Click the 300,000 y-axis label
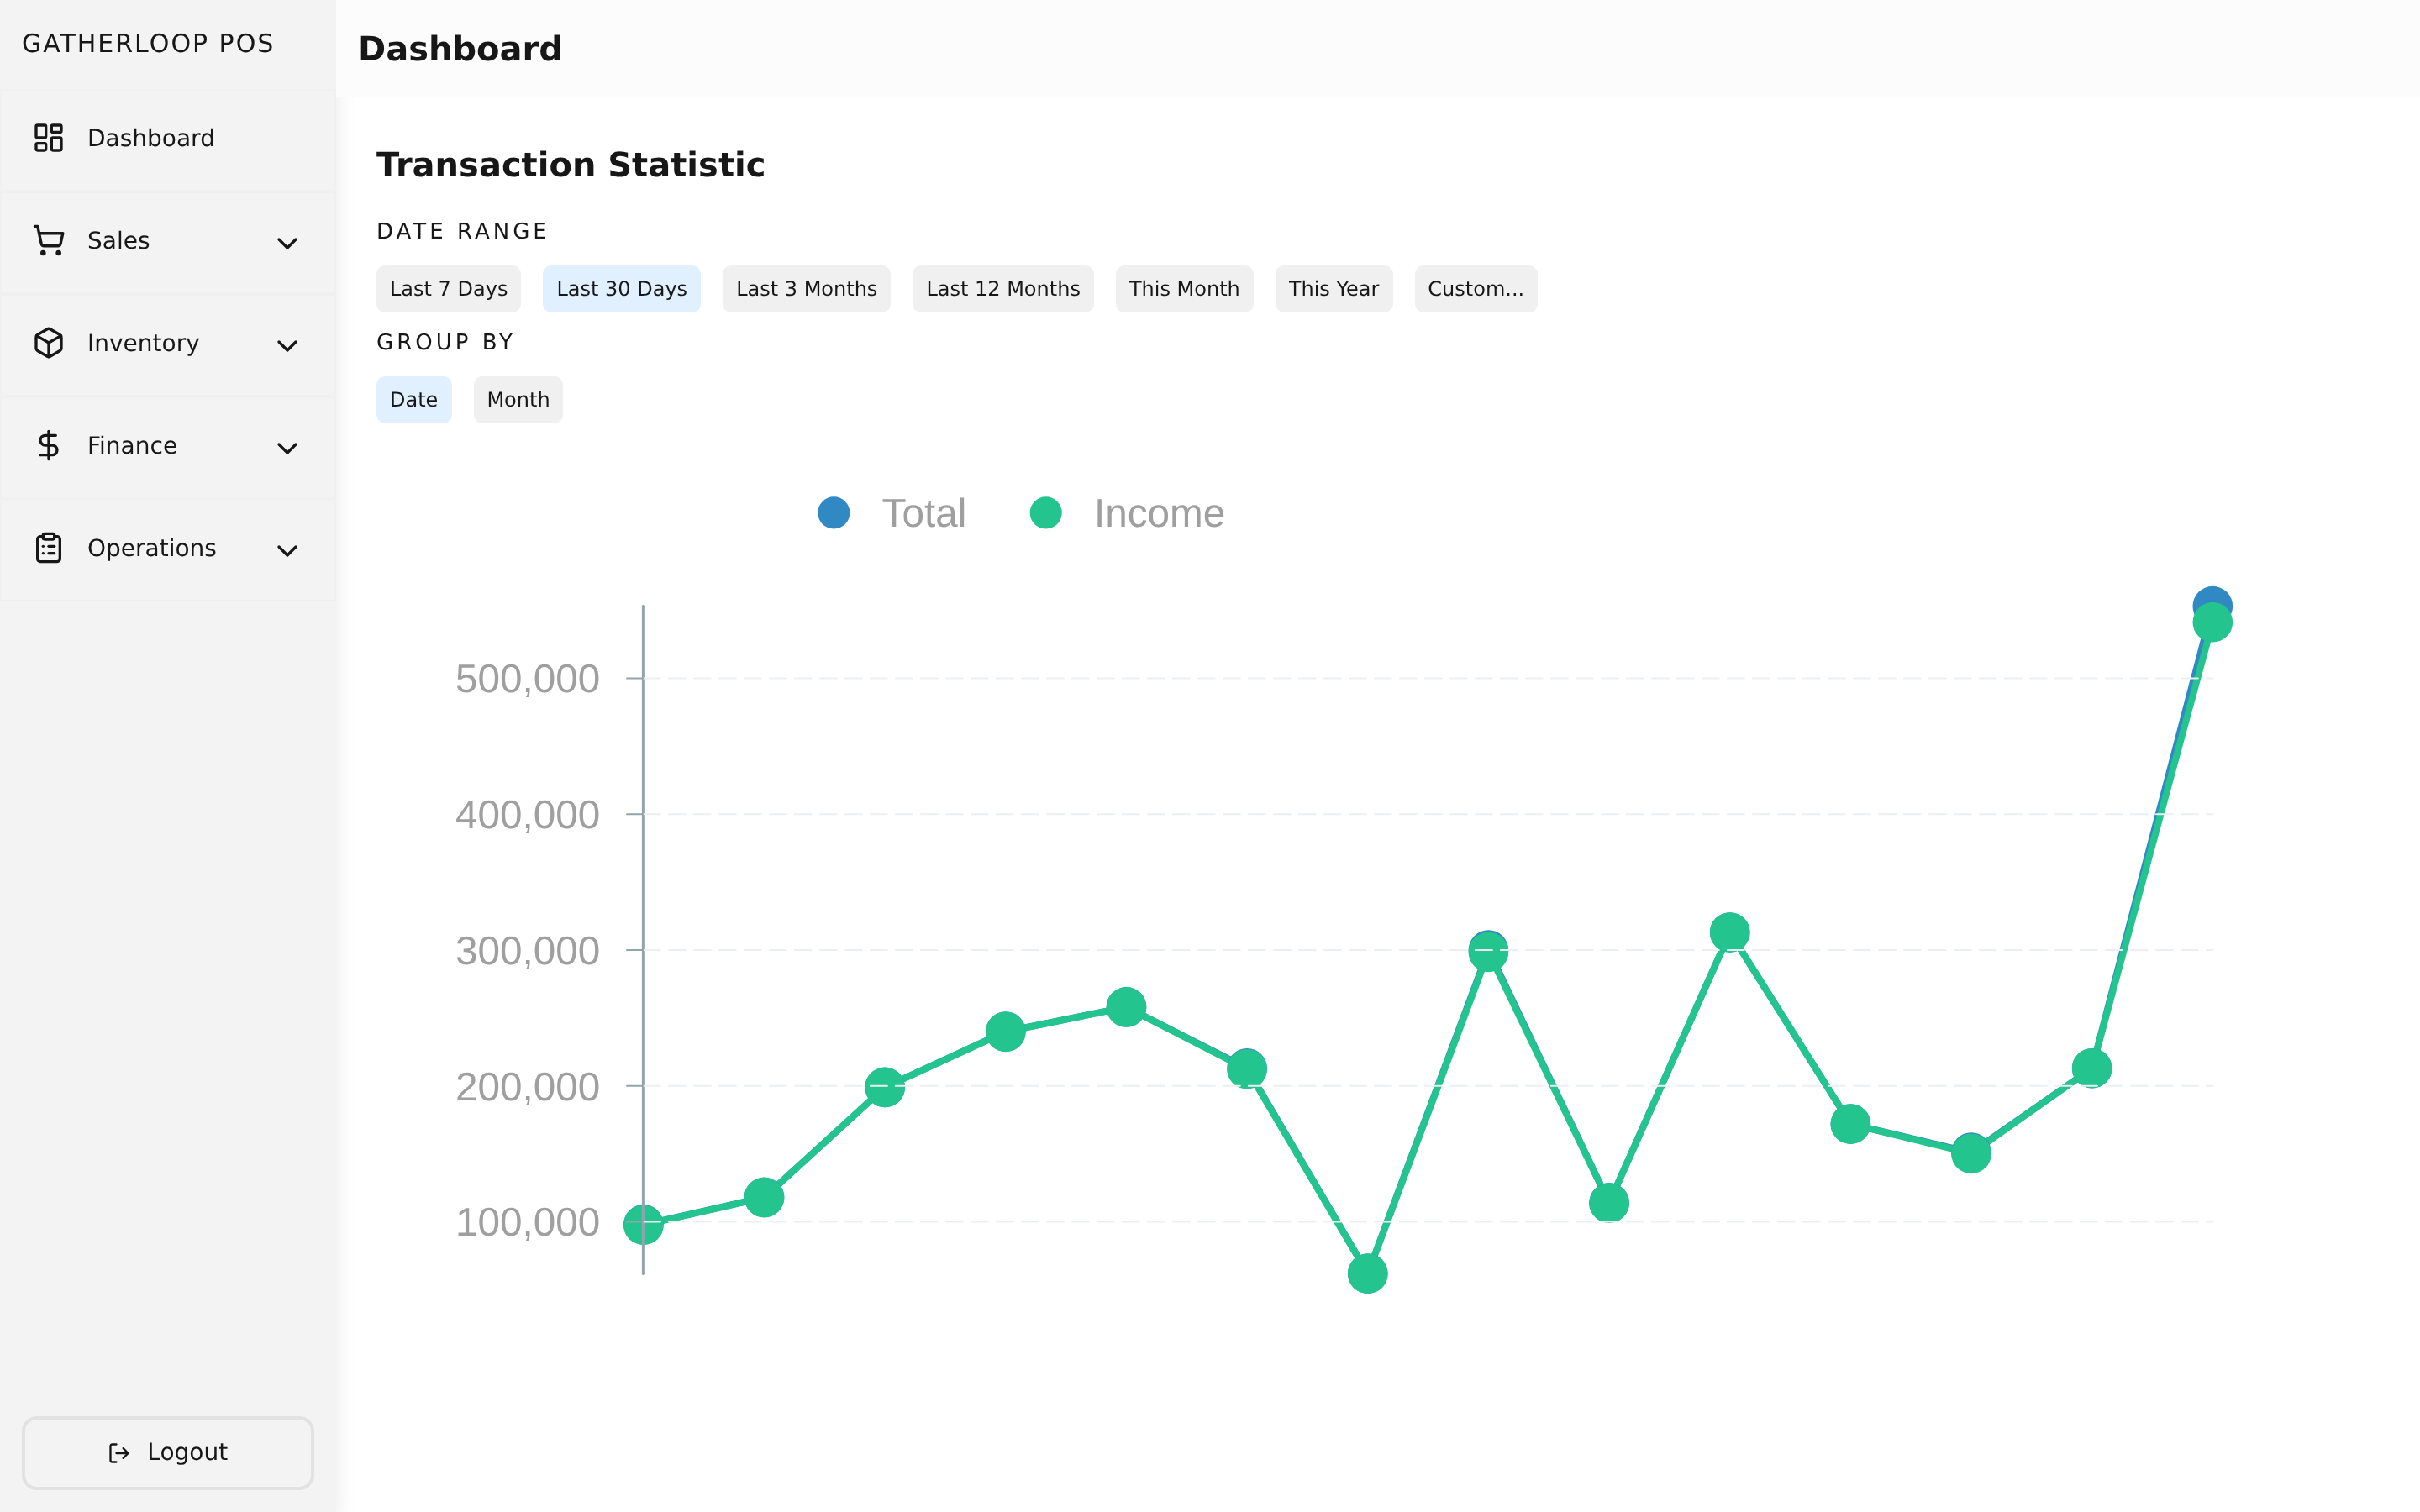Screen dimensions: 2420x1512 (527, 951)
